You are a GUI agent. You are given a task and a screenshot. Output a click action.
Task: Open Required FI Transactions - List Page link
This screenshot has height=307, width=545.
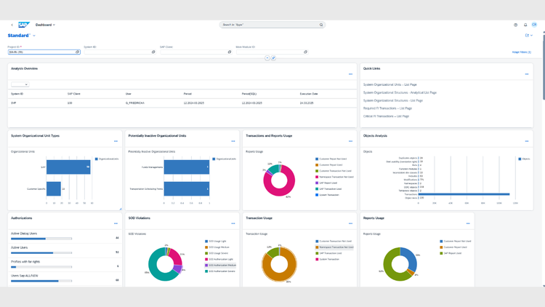click(x=387, y=108)
